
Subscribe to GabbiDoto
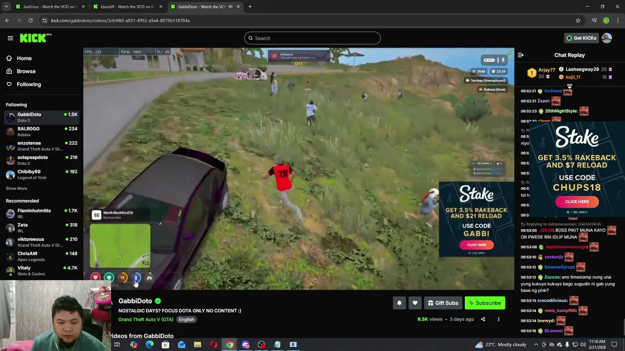pyautogui.click(x=484, y=303)
